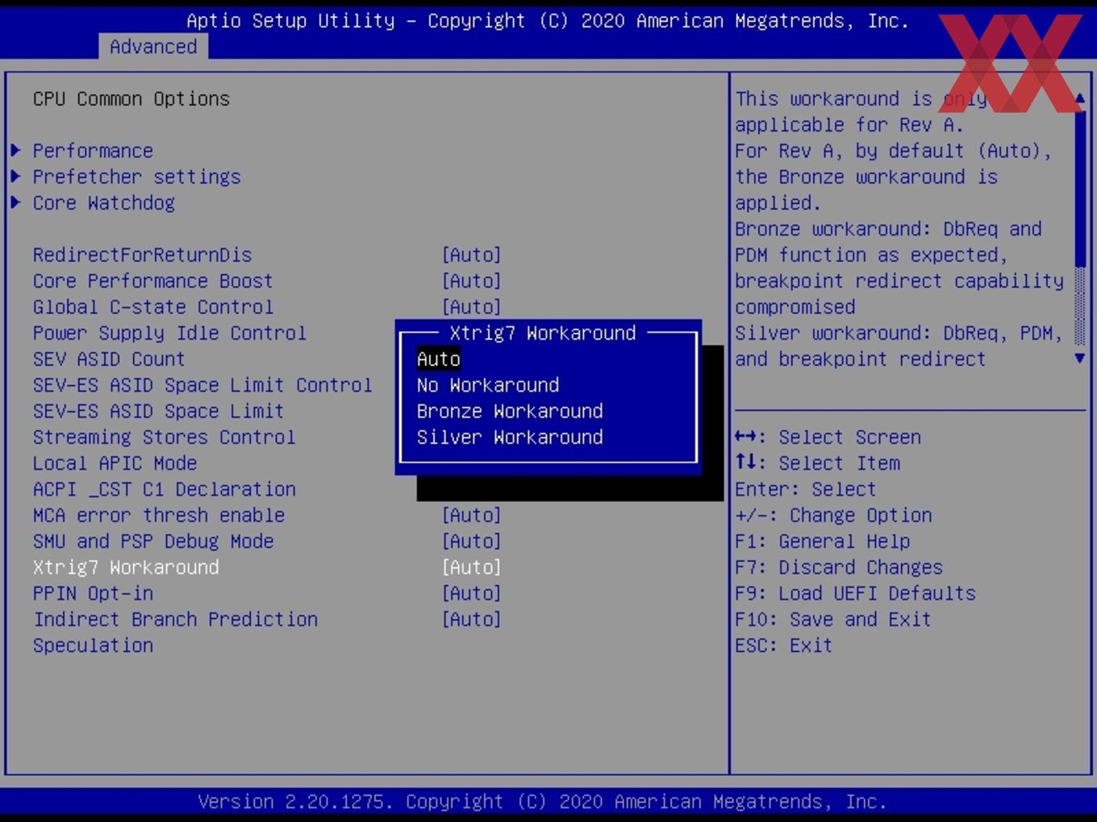Screen dimensions: 1097x822
Task: Click F7: Discard Changes hint
Action: pos(839,567)
